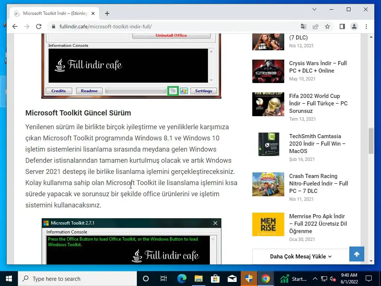Open the Start... chart widget on taskbar

point(293,279)
